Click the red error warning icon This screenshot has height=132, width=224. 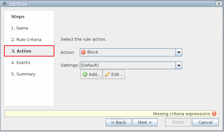coord(214,114)
